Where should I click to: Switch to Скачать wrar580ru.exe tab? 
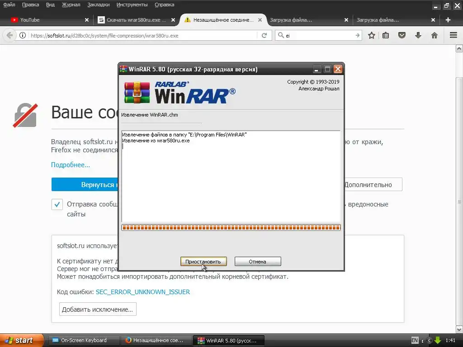(x=136, y=20)
